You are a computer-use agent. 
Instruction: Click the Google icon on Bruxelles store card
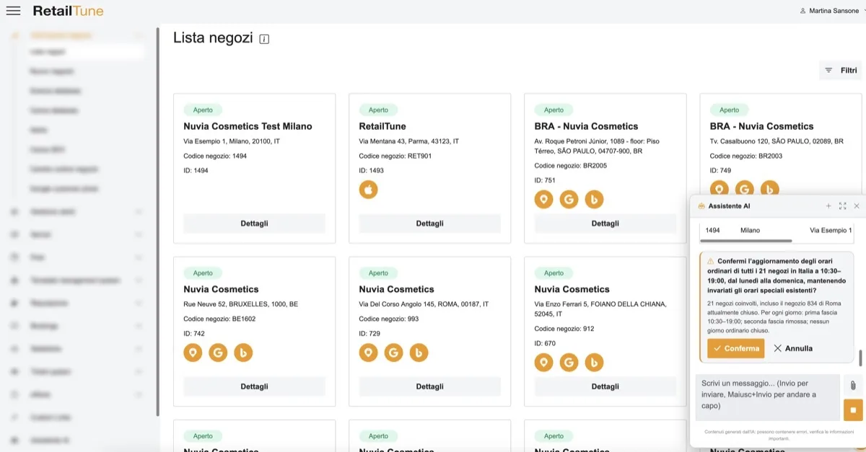point(218,353)
